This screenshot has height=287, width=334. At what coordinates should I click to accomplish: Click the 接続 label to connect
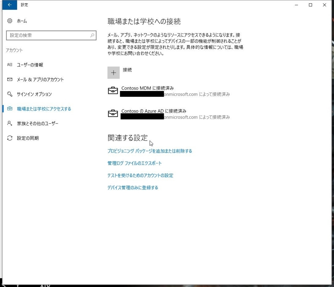(127, 70)
